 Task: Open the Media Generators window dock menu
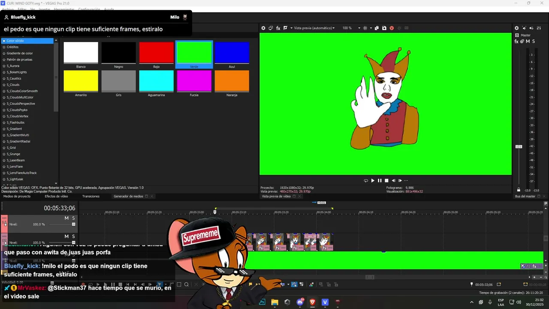pos(146,196)
